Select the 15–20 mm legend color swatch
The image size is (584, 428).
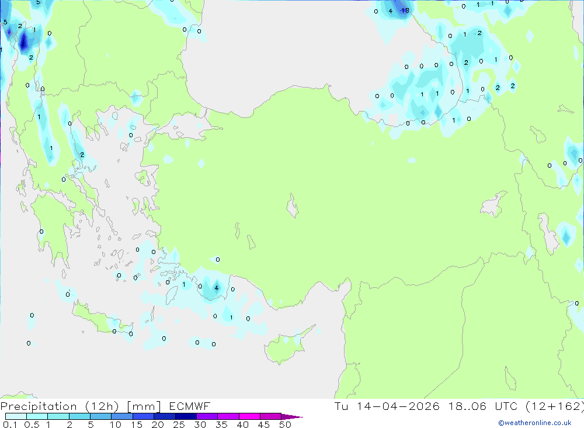pyautogui.click(x=144, y=416)
